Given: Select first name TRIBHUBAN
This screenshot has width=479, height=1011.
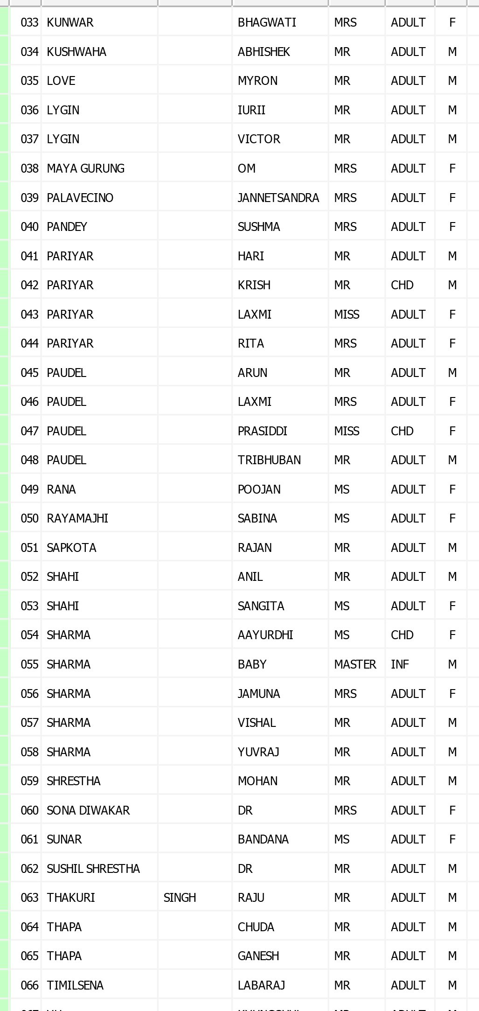Looking at the screenshot, I should pyautogui.click(x=269, y=460).
